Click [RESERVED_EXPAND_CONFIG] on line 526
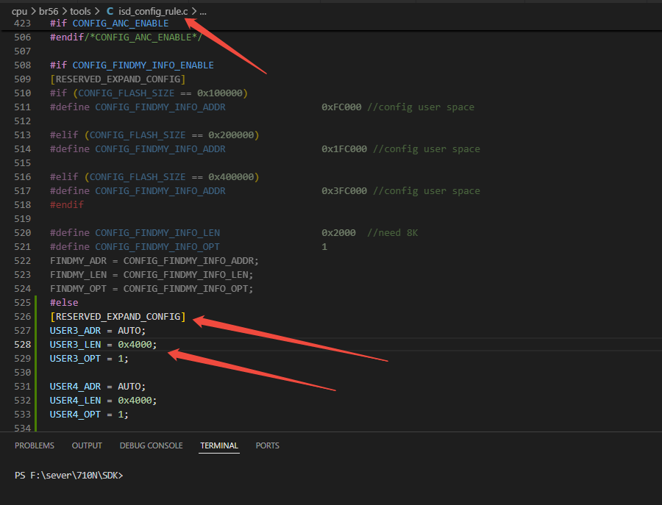The image size is (662, 505). 118,316
